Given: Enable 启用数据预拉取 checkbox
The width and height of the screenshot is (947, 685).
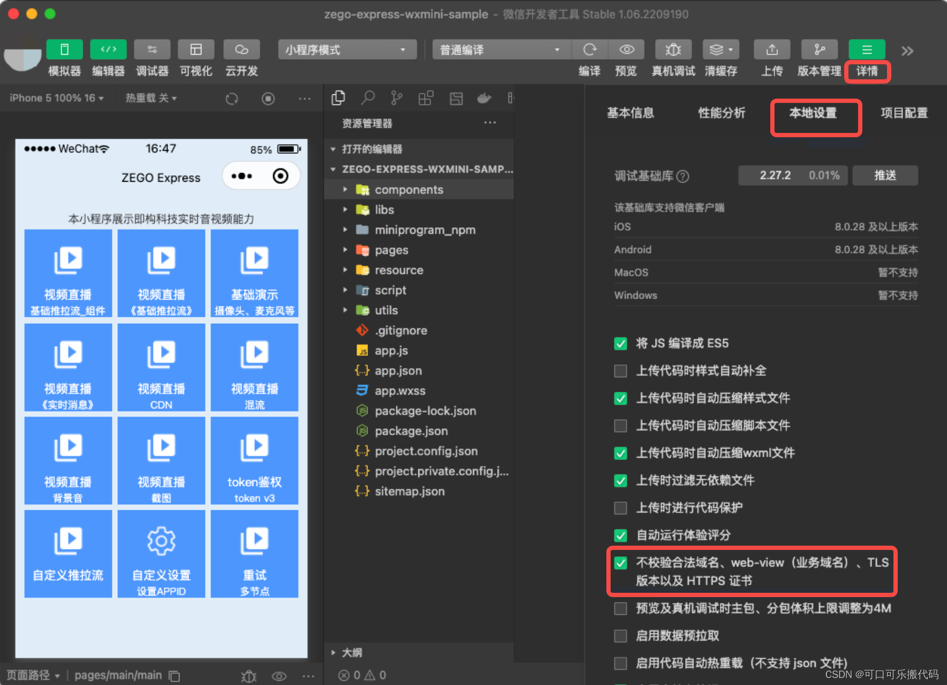Looking at the screenshot, I should coord(621,636).
